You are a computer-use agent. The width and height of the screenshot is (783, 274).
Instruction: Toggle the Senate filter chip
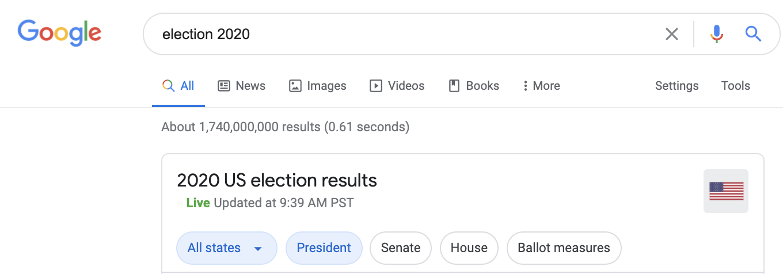(400, 248)
